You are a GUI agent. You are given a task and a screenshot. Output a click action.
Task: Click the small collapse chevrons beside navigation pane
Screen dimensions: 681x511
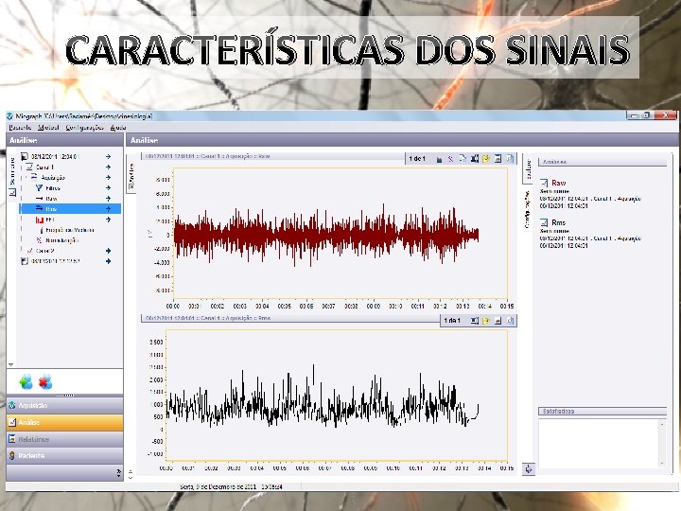coord(131,474)
